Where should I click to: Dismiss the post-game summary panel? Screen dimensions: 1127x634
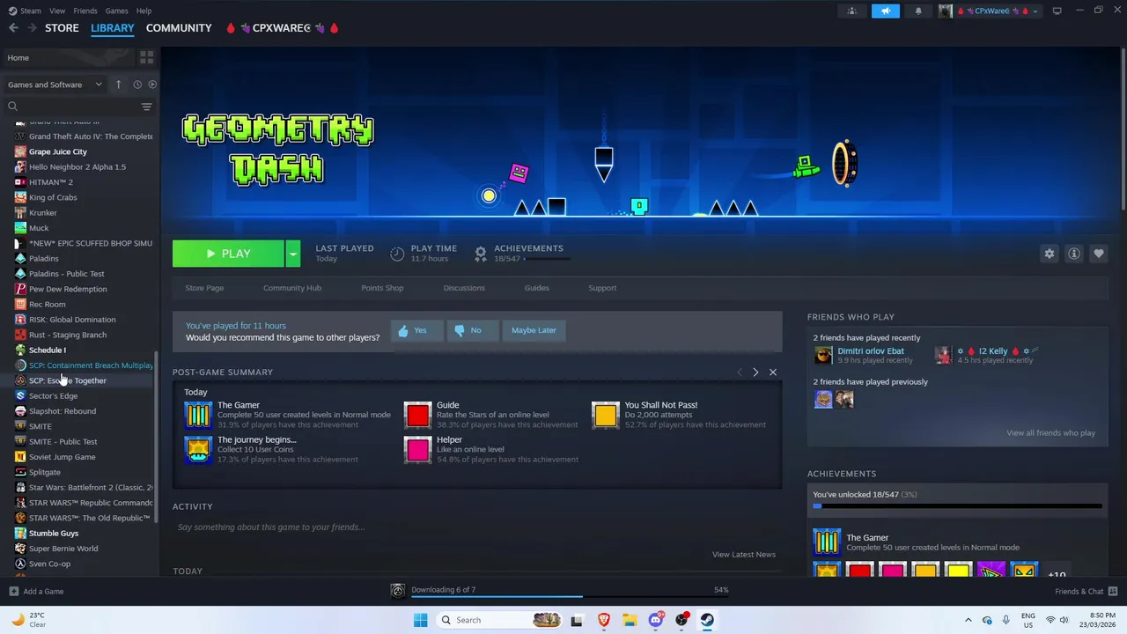point(773,372)
